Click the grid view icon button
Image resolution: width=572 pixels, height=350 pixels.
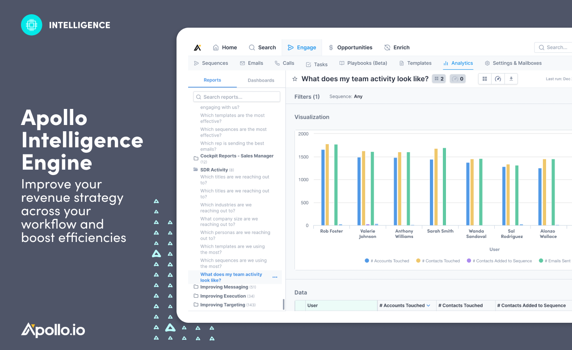(485, 79)
